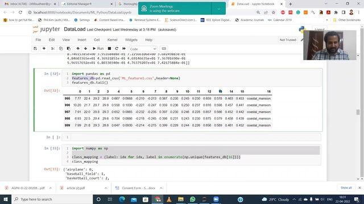
Task: Open Zoom from the taskbar
Action: [x=216, y=199]
